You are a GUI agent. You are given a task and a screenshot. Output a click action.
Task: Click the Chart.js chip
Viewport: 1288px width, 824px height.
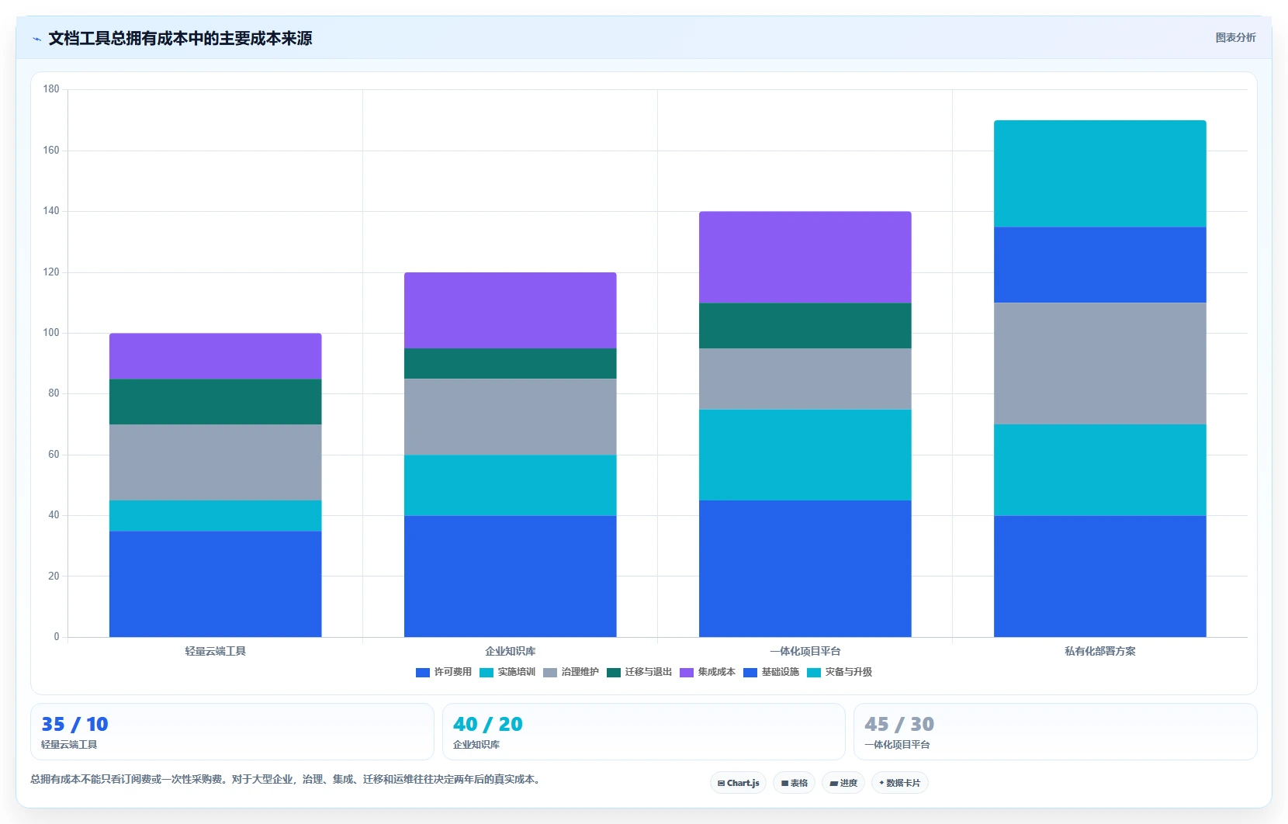738,783
